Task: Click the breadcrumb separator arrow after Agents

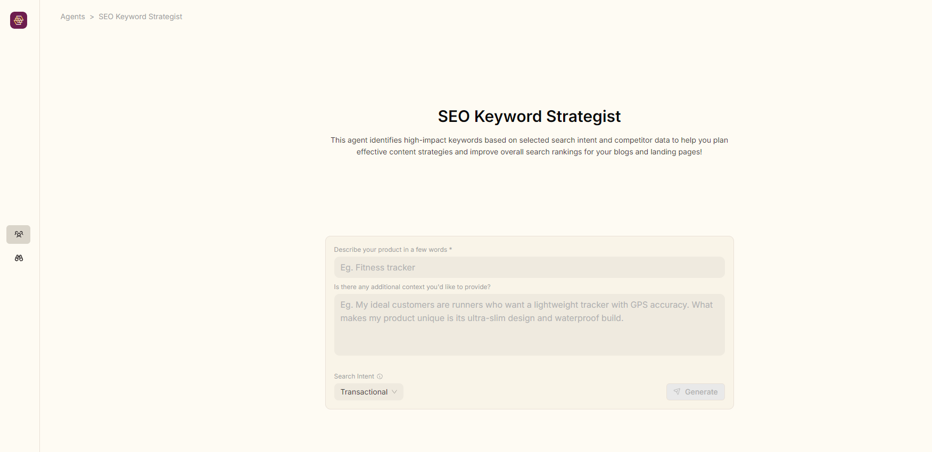Action: [x=92, y=17]
